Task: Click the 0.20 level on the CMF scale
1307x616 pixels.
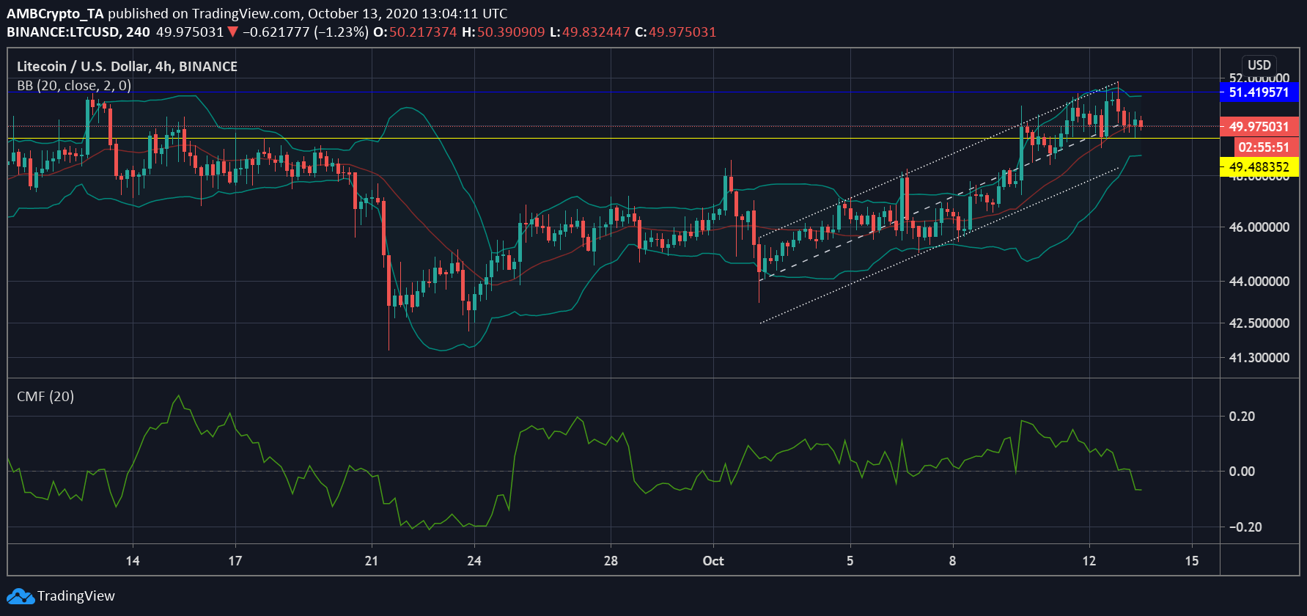Action: click(1242, 417)
